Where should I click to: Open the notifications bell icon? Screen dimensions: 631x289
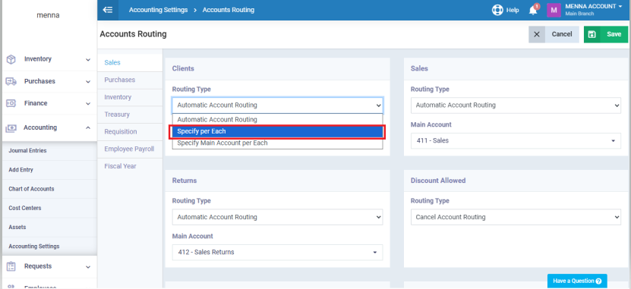pyautogui.click(x=533, y=11)
